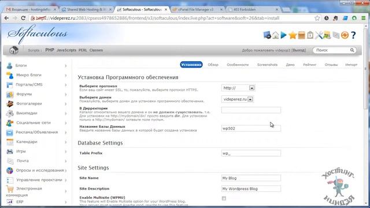Select JavaScripts menu item
This screenshot has height=208, width=370.
66,50
